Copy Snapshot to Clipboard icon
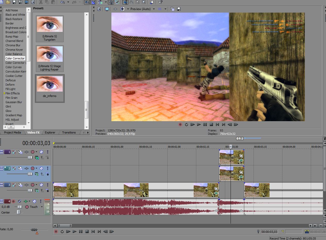 (x=172, y=9)
